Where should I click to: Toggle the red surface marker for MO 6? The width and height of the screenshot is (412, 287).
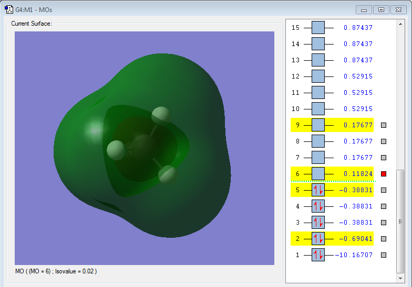click(x=384, y=174)
